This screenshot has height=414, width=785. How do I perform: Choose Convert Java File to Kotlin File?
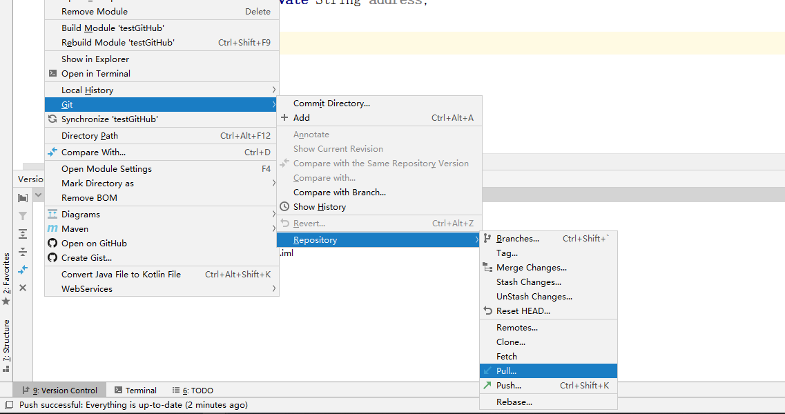pyautogui.click(x=162, y=275)
